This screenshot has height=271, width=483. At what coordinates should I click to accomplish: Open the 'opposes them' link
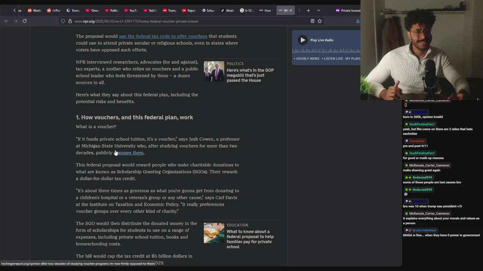pyautogui.click(x=129, y=153)
